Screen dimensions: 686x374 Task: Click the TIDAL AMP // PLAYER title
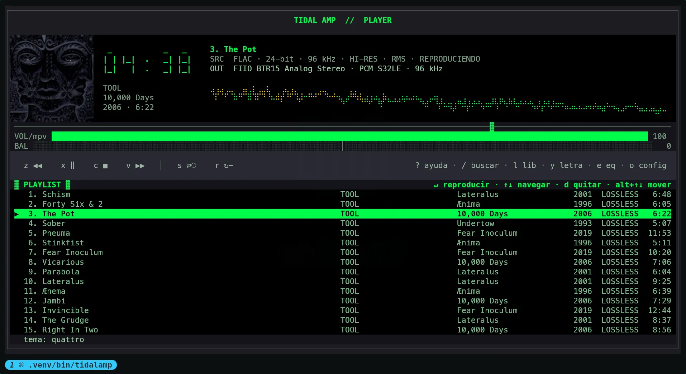[343, 20]
